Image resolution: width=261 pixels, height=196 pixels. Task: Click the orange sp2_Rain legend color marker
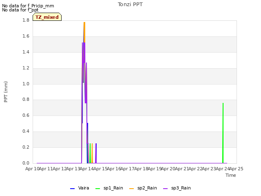point(131,189)
